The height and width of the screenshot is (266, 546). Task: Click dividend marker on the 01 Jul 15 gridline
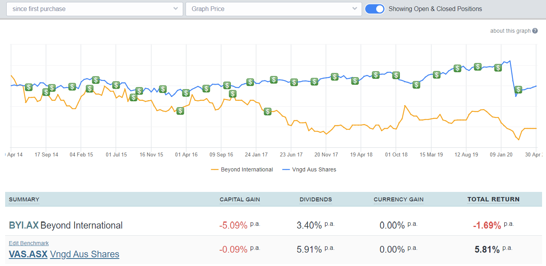pyautogui.click(x=116, y=85)
